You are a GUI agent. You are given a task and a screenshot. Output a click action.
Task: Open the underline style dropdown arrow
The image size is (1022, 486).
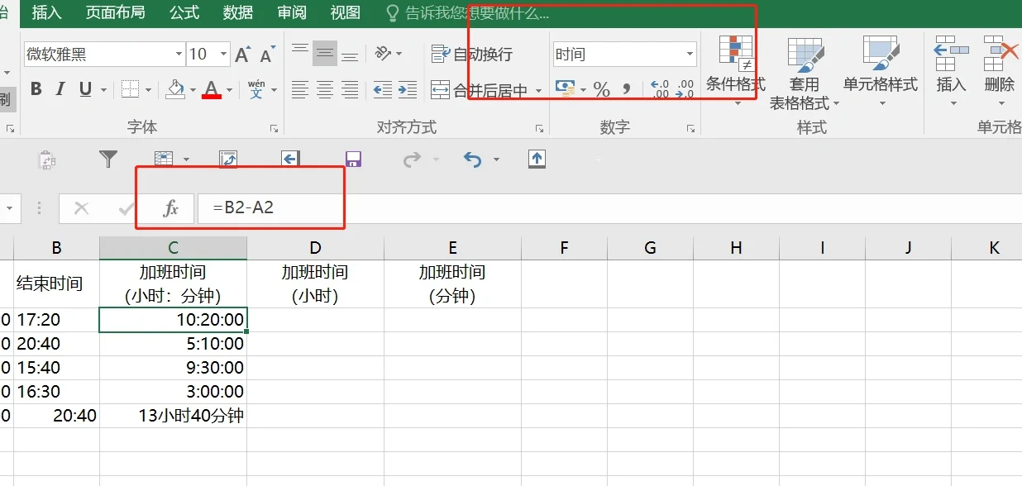pyautogui.click(x=103, y=90)
